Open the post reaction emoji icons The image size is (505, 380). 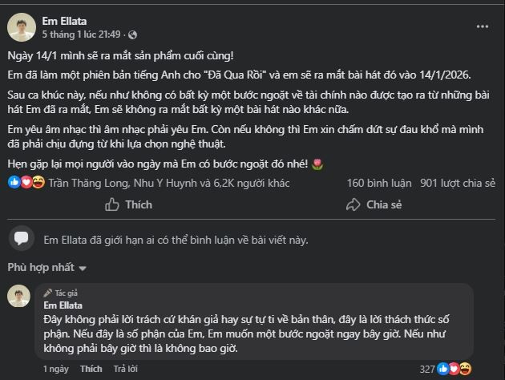[x=26, y=182]
